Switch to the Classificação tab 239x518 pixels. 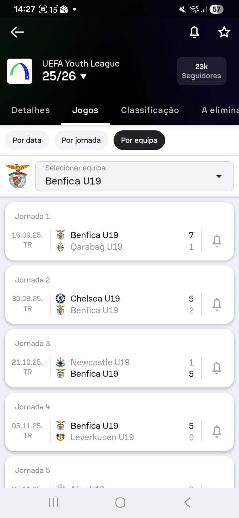[150, 110]
